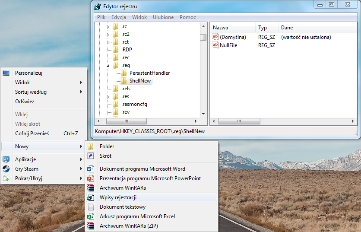Viewport: 361px width, 232px height.
Task: Click the Word document icon in submenu
Action: 91,169
